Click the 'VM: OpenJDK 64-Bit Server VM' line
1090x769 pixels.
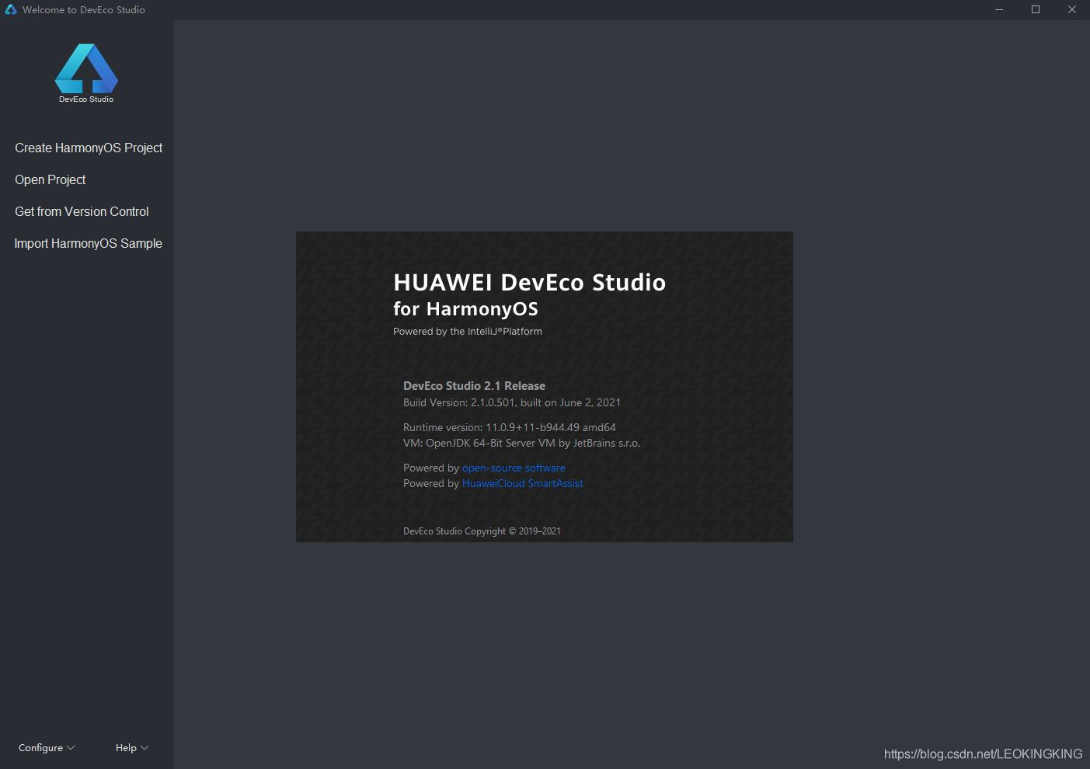[x=521, y=443]
